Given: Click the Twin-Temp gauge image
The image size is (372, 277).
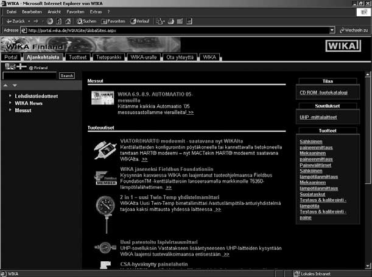Looking at the screenshot, I should pyautogui.click(x=105, y=214).
